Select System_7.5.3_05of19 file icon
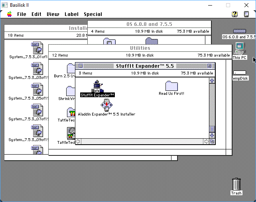 coord(37,89)
